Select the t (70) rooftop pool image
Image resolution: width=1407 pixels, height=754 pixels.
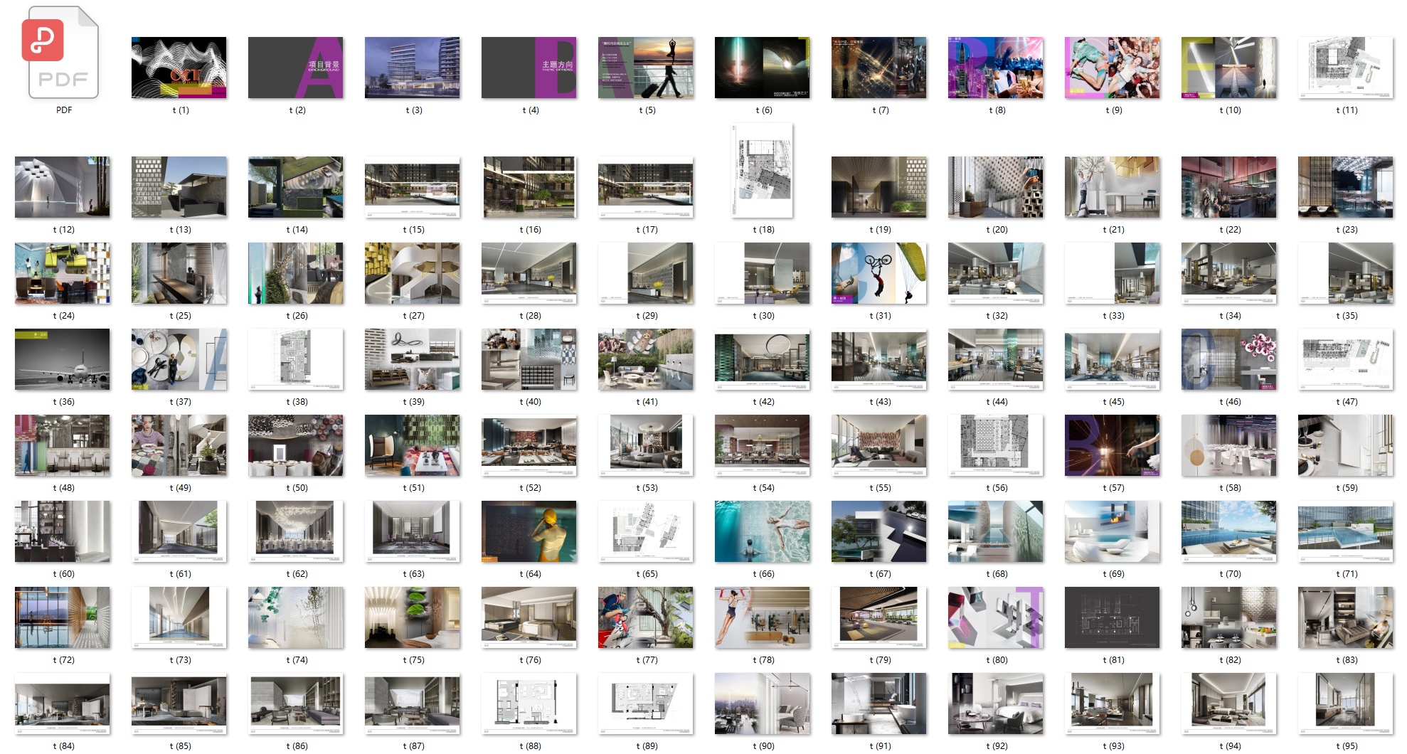(x=1229, y=531)
